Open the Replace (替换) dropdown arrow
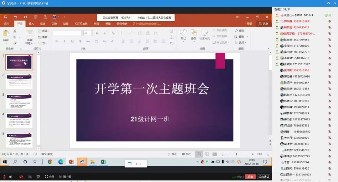 pos(247,37)
